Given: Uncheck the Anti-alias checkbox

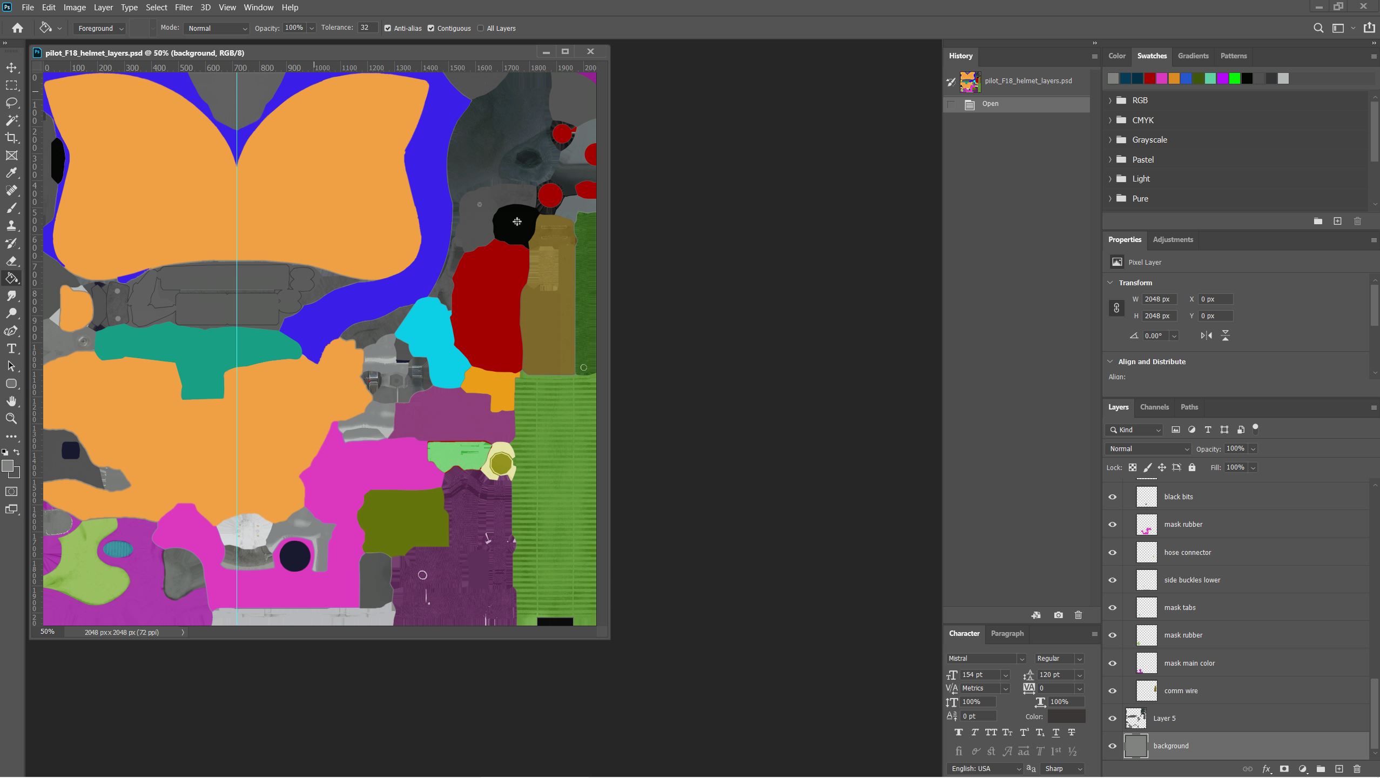Looking at the screenshot, I should (387, 28).
